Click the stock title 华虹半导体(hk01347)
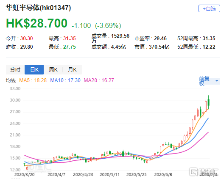 38,8
